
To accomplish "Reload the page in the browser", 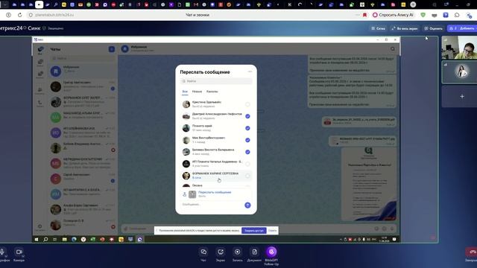I will click(x=20, y=15).
